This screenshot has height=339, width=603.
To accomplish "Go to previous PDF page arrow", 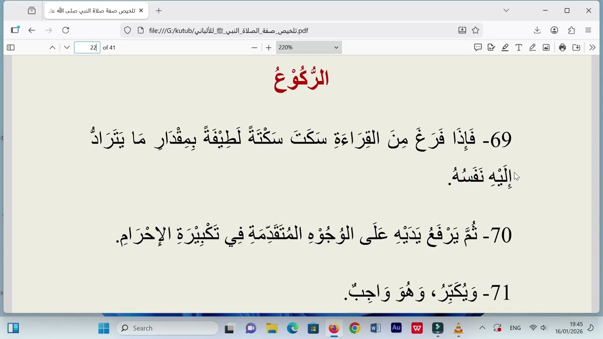I will pyautogui.click(x=52, y=48).
